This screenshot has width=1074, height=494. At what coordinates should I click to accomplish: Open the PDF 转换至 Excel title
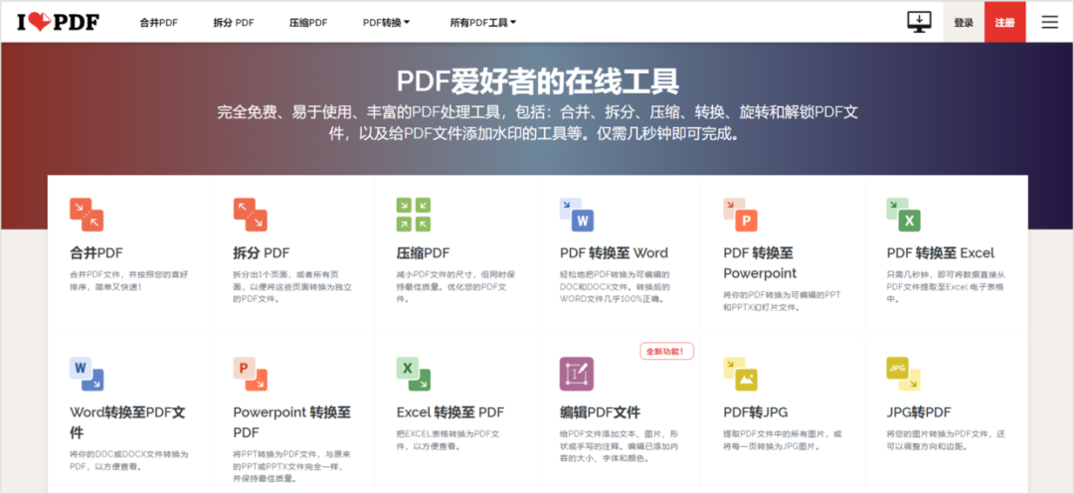(941, 253)
